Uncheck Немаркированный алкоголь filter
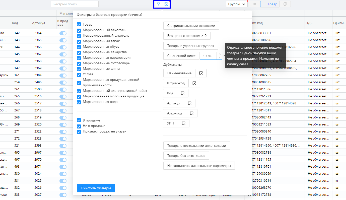346x200 pixels. 79,36
